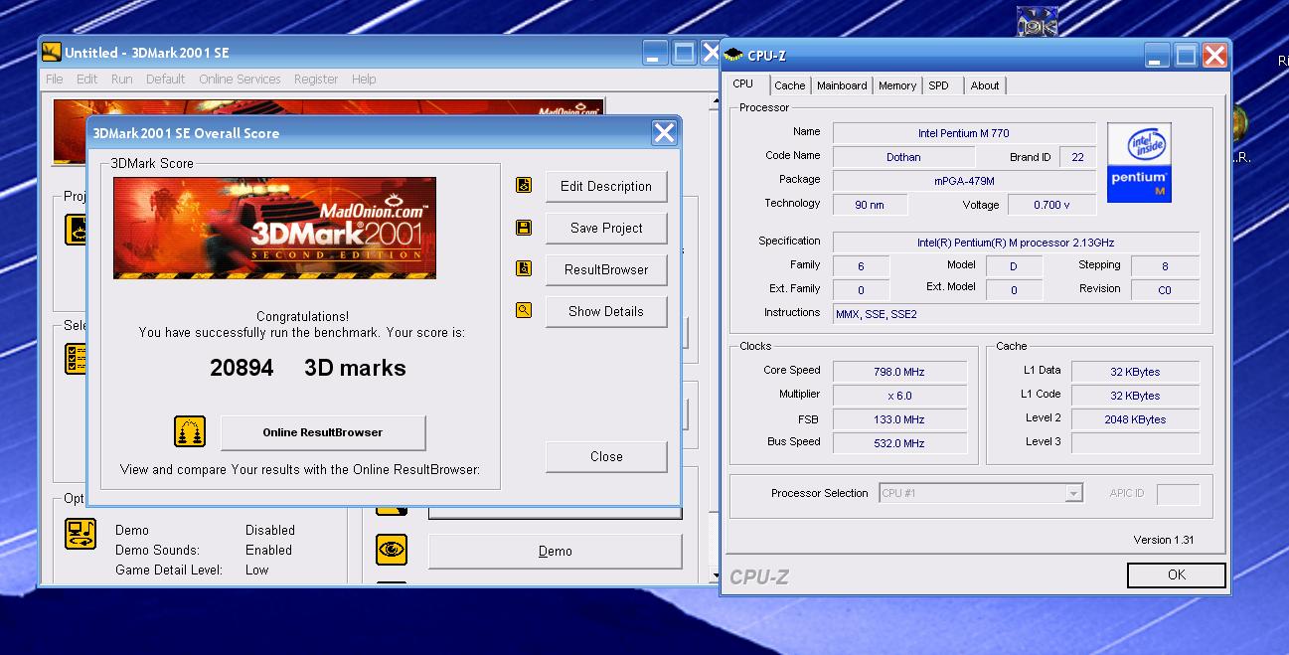Click the Core Speed value 798.0 MHz
1289x655 pixels.
[x=899, y=372]
